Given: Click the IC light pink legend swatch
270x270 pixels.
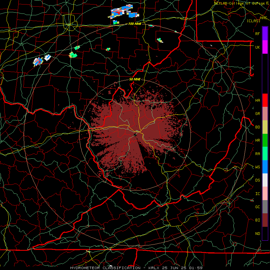Looking at the screenshot, I should 265,193.
